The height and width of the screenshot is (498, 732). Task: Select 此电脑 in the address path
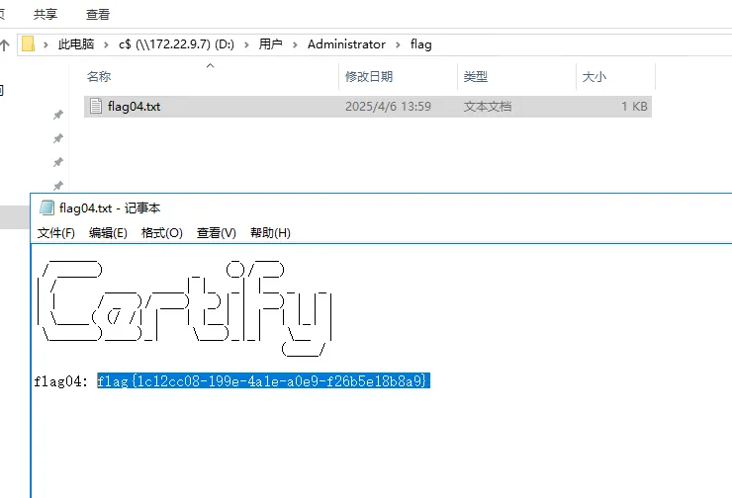point(76,44)
